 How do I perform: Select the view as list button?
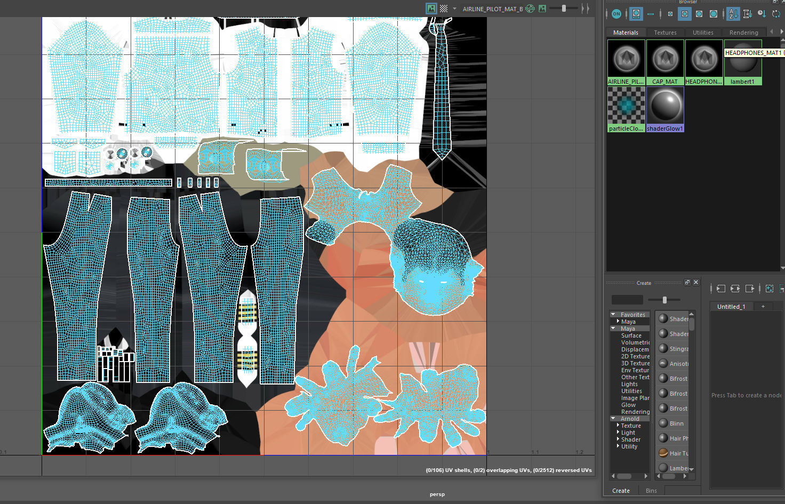(651, 14)
